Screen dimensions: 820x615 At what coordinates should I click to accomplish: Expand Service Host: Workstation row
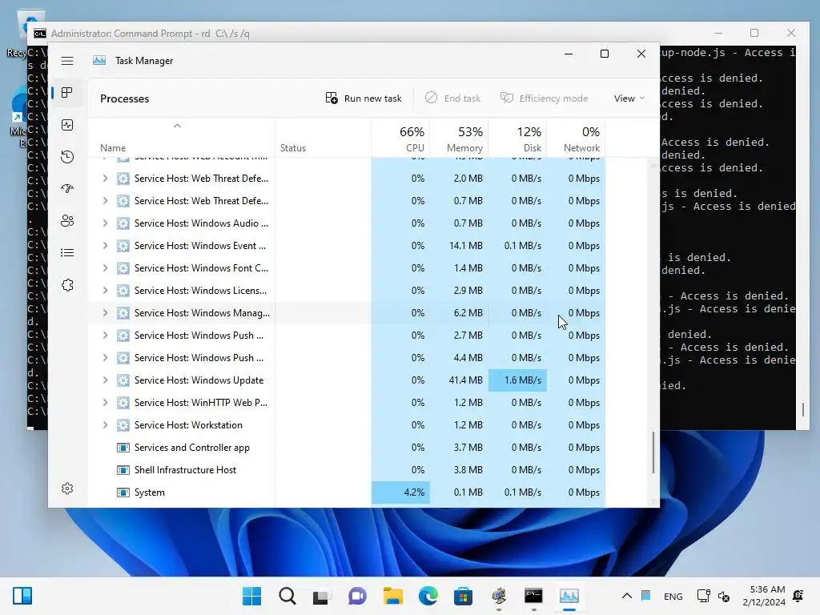(x=105, y=425)
